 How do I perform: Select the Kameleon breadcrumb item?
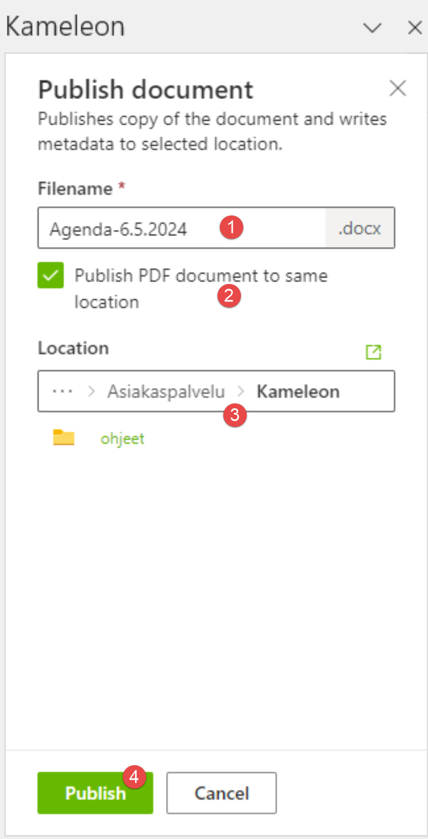pyautogui.click(x=298, y=391)
